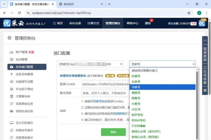The height and width of the screenshot is (140, 211).
Task: Open a new browser tab with plus
Action: click(x=109, y=4)
